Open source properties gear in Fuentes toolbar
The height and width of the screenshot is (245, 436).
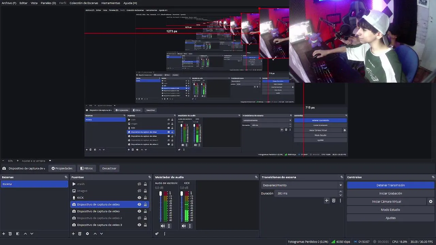87,234
